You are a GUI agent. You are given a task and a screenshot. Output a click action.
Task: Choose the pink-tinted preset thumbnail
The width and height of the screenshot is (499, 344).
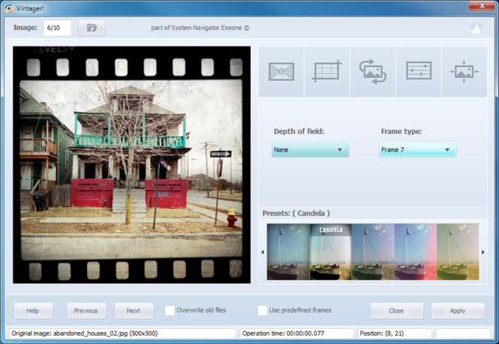pos(415,252)
